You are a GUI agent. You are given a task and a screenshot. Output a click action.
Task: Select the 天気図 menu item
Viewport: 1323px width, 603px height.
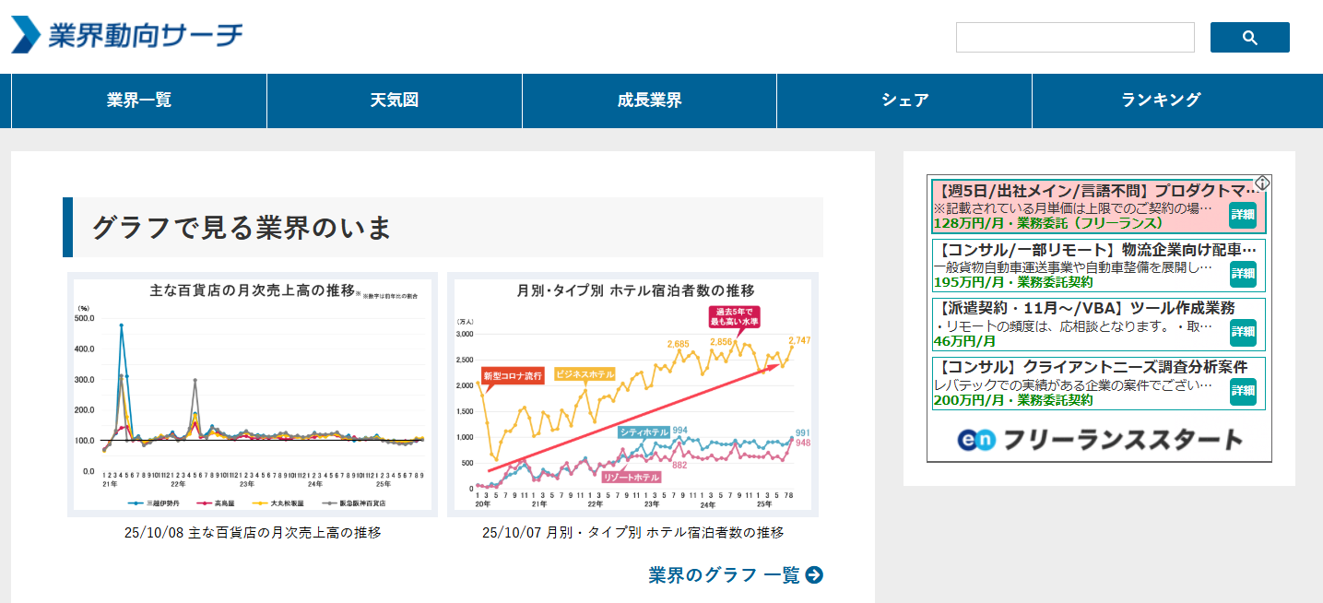[393, 100]
